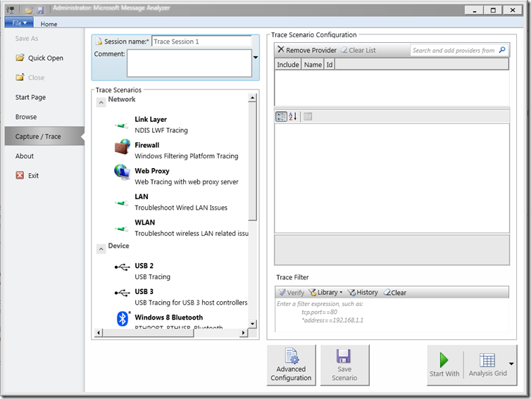Image resolution: width=531 pixels, height=399 pixels.
Task: Click the provider search magnifier icon
Action: 502,50
